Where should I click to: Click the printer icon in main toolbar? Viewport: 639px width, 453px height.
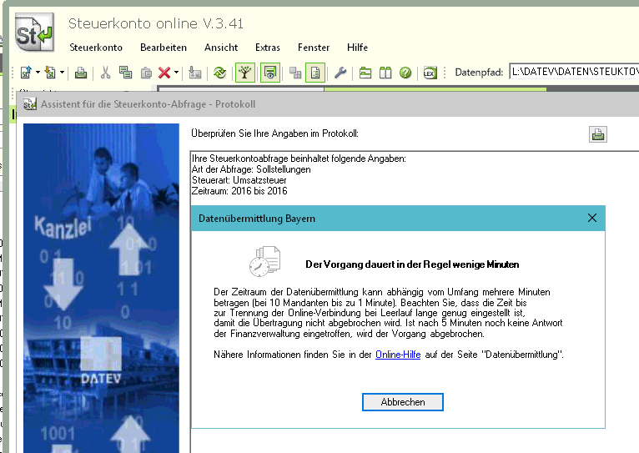pyautogui.click(x=81, y=73)
